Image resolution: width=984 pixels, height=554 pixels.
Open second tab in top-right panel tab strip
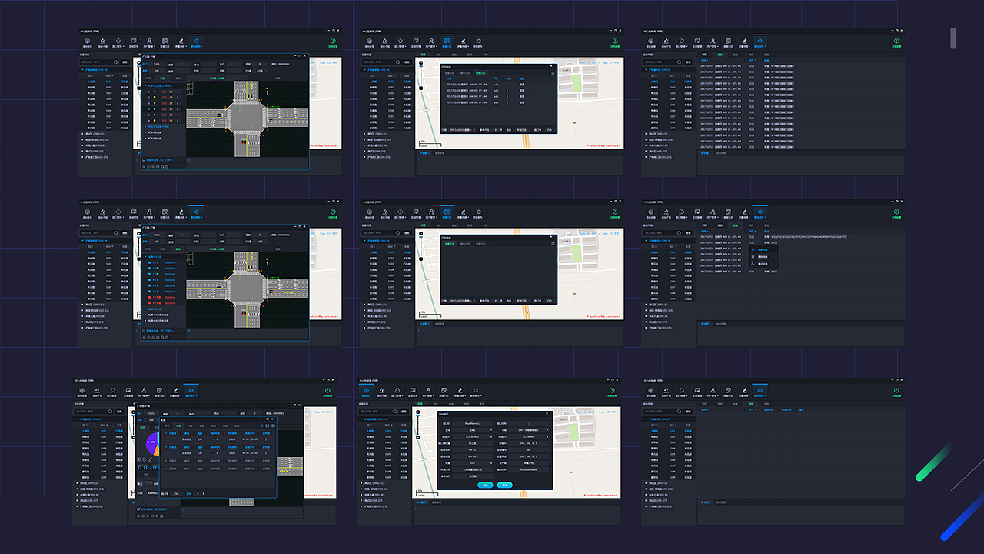(x=720, y=55)
